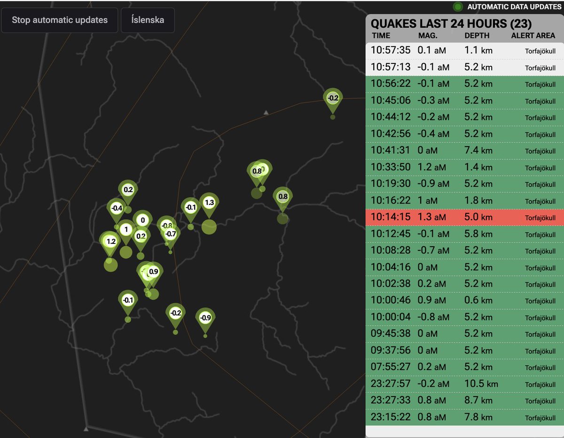Select the 07:55:27 quake row
This screenshot has width=564, height=438.
[464, 367]
